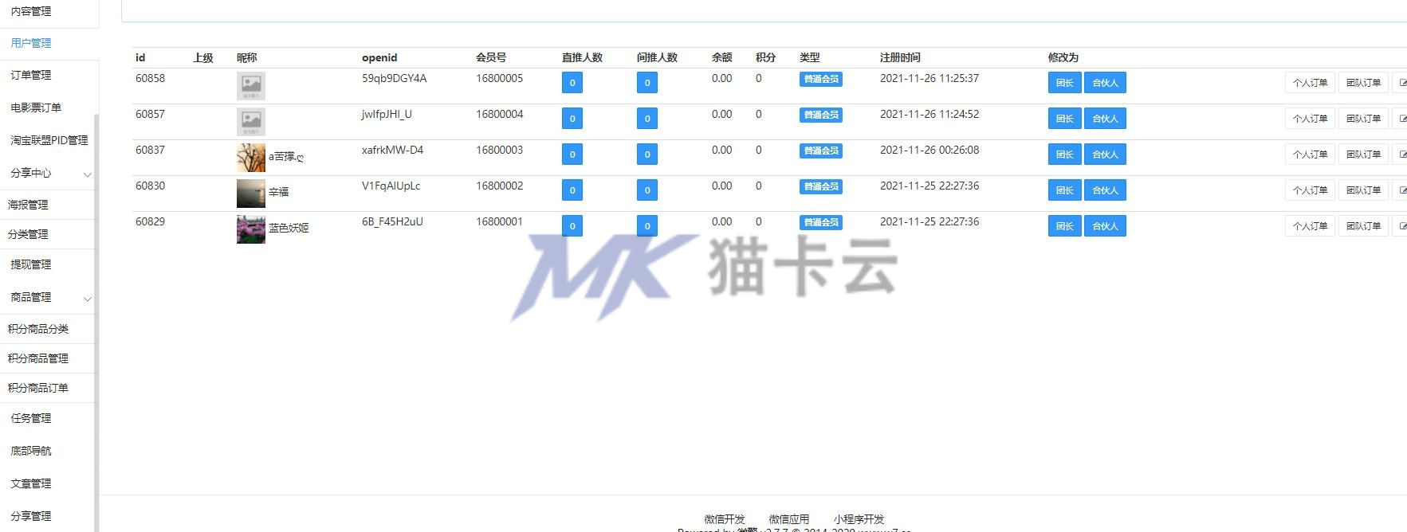Open 淘宝联盟PID管理 in sidebar
This screenshot has height=532, width=1407.
49,140
